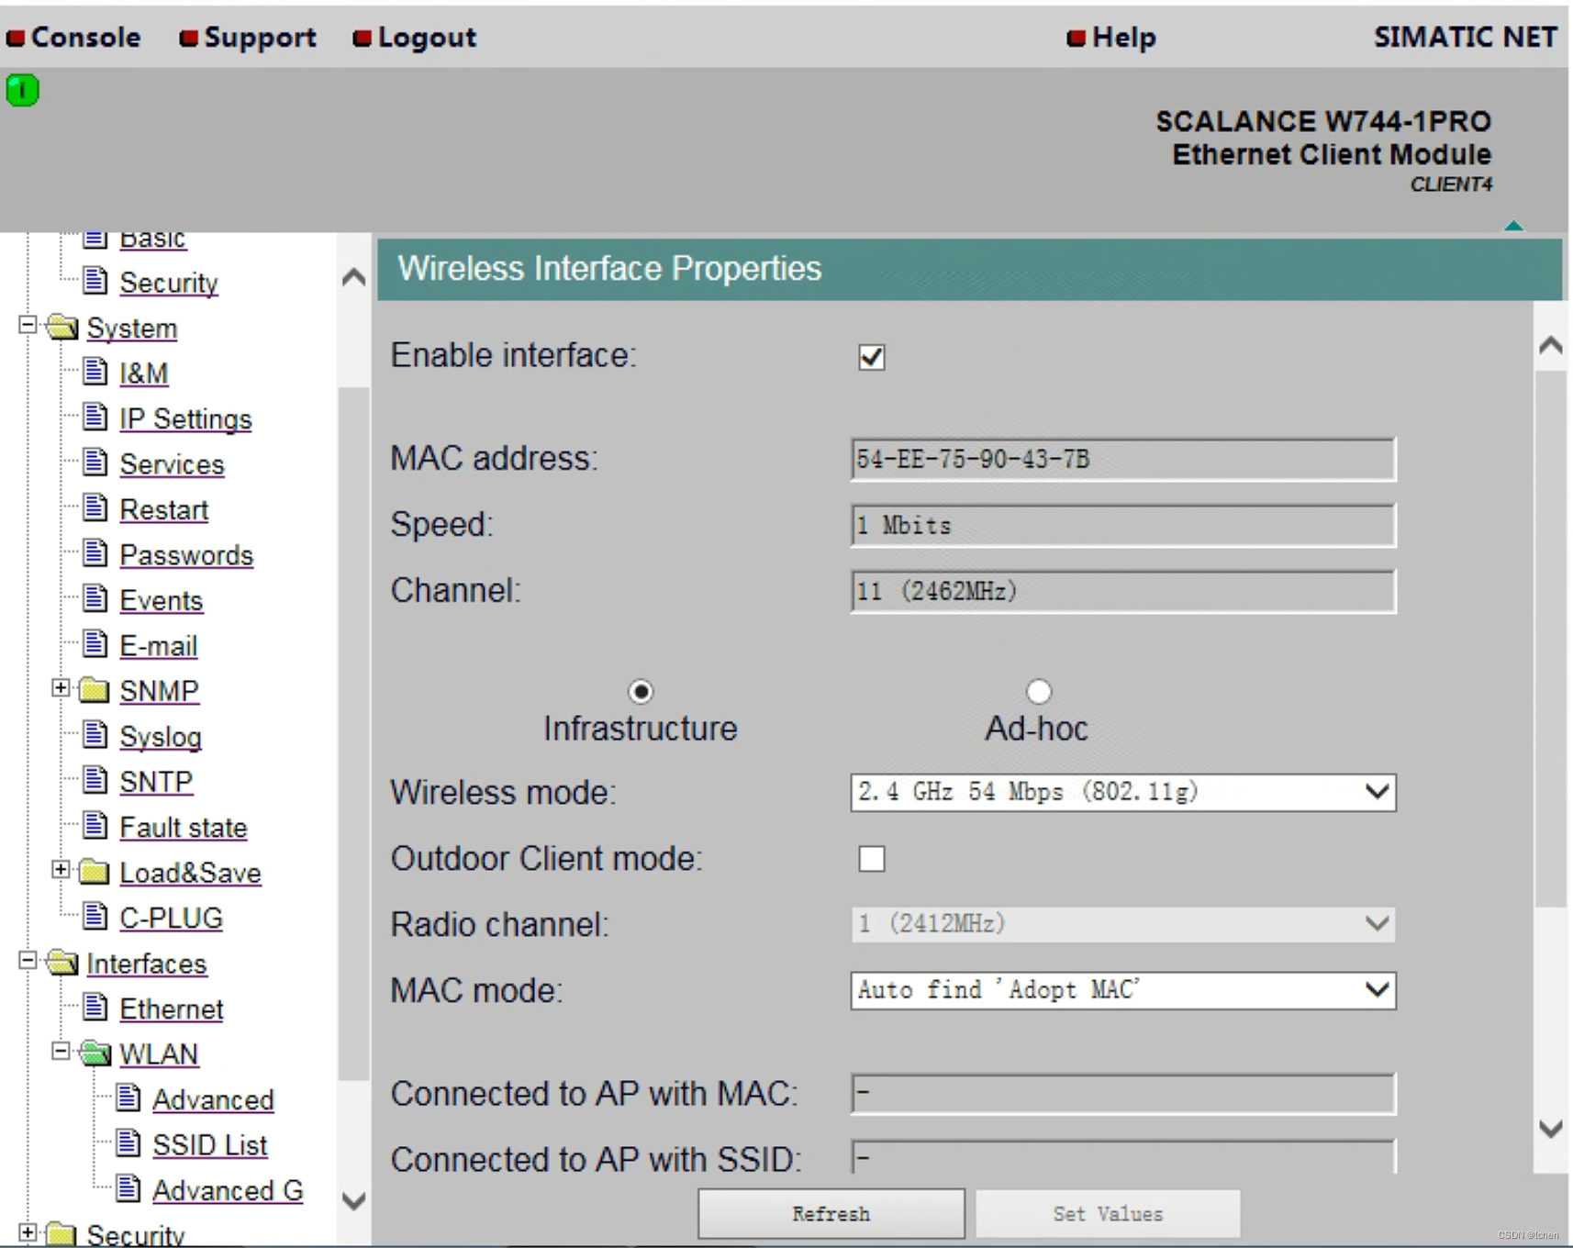
Task: Click the page icon beside Passwords
Action: pos(95,552)
